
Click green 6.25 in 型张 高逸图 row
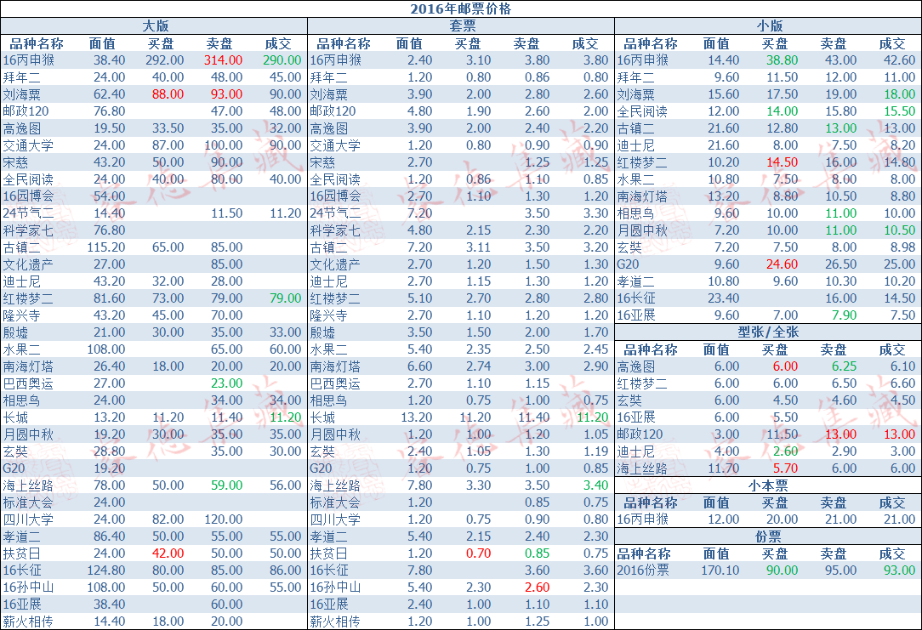[844, 366]
